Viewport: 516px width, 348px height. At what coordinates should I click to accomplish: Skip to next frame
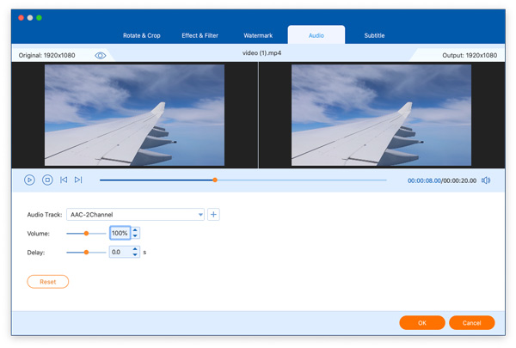click(78, 180)
